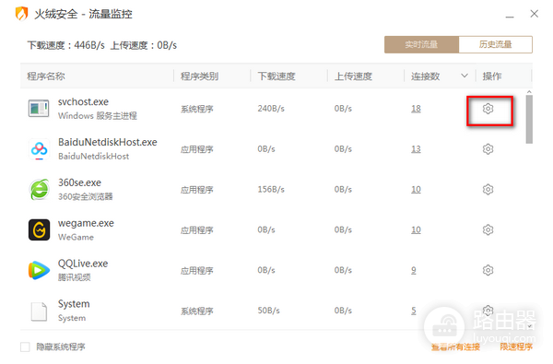Select the BaiduNetdiskHost.exe row name
Viewport: 553px width, 364px height.
pyautogui.click(x=108, y=142)
